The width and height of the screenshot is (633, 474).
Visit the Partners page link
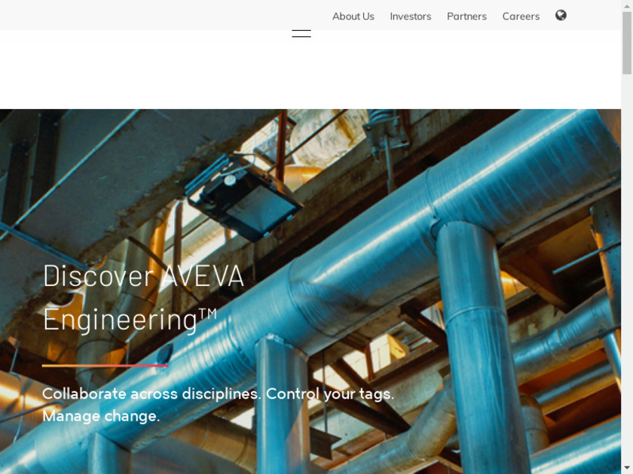(x=466, y=17)
